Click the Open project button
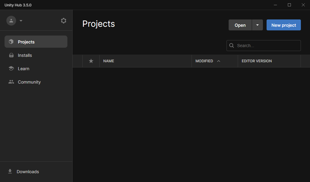This screenshot has height=182, width=310. [x=240, y=25]
